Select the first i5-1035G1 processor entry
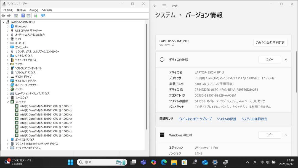The height and width of the screenshot is (168, 298). (x=46, y=106)
